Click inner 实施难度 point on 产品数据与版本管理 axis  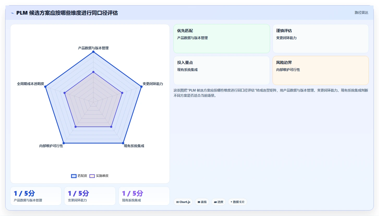point(93,72)
